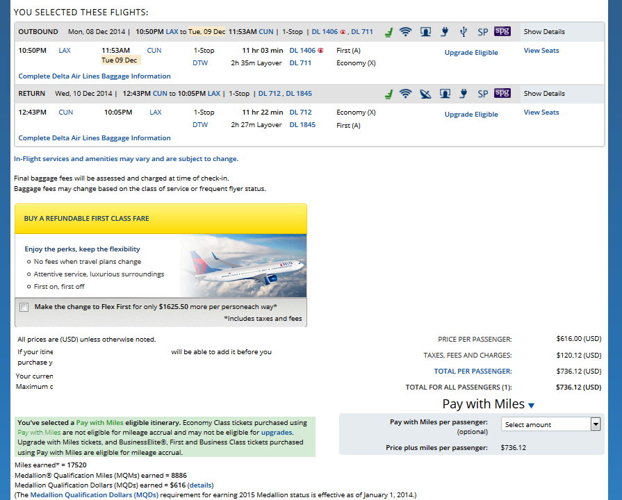Click the USB port icon on outbound flight

(x=464, y=32)
